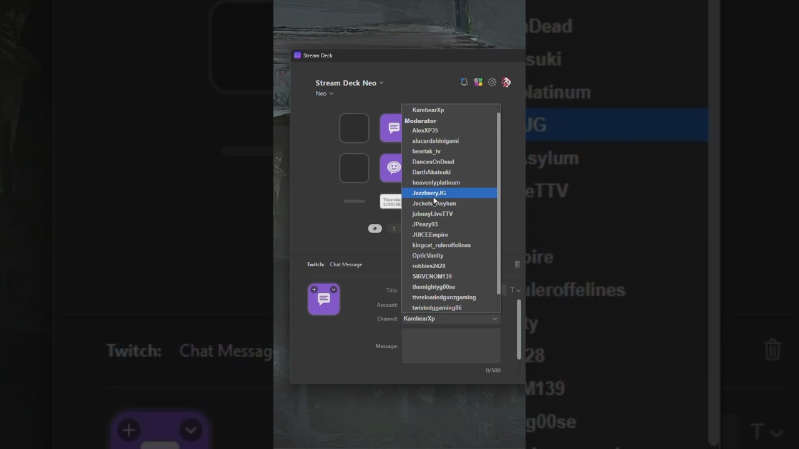The width and height of the screenshot is (799, 449).
Task: Select the highlighted JazzberryJG entry
Action: tap(449, 193)
